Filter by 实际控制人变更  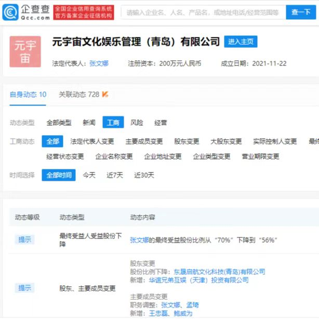[275, 141]
